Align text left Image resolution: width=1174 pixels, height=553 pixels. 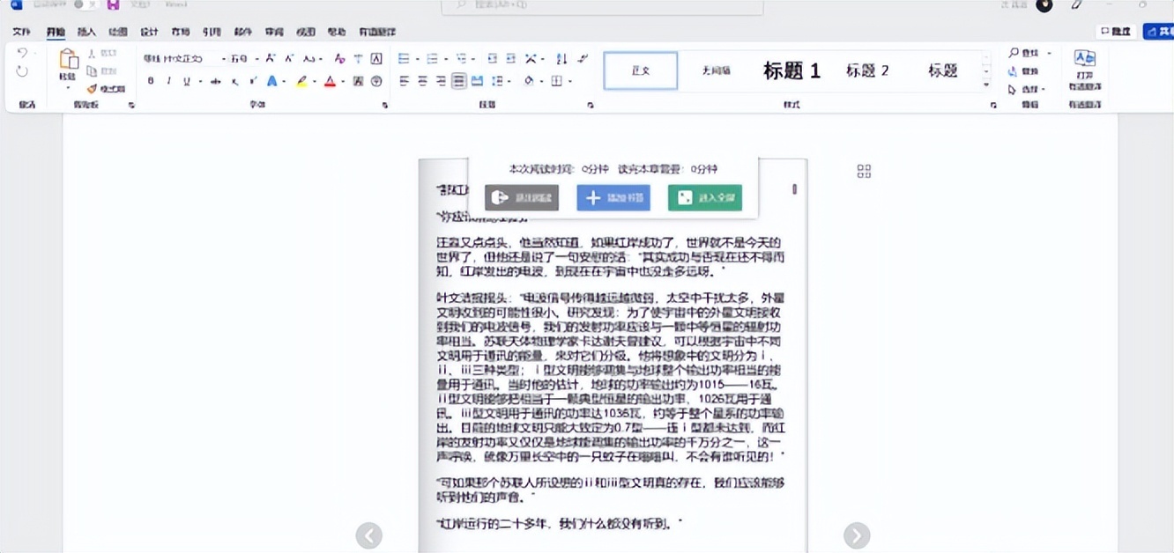(404, 81)
